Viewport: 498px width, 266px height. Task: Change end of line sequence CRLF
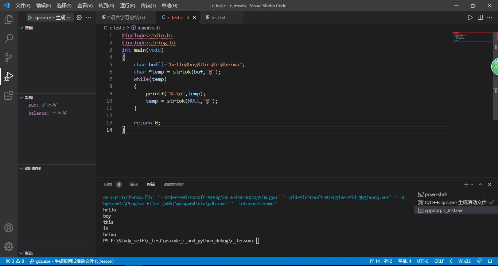coord(439,261)
